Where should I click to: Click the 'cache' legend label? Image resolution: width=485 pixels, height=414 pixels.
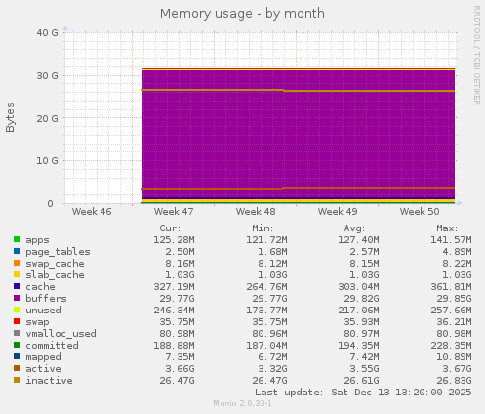pyautogui.click(x=40, y=287)
